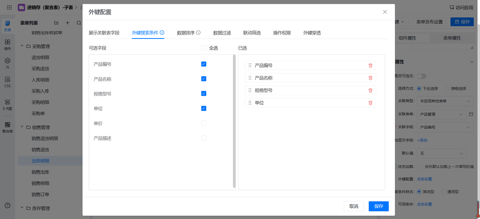
Task: Switch to the 数据过滤 tab
Action: tap(222, 33)
